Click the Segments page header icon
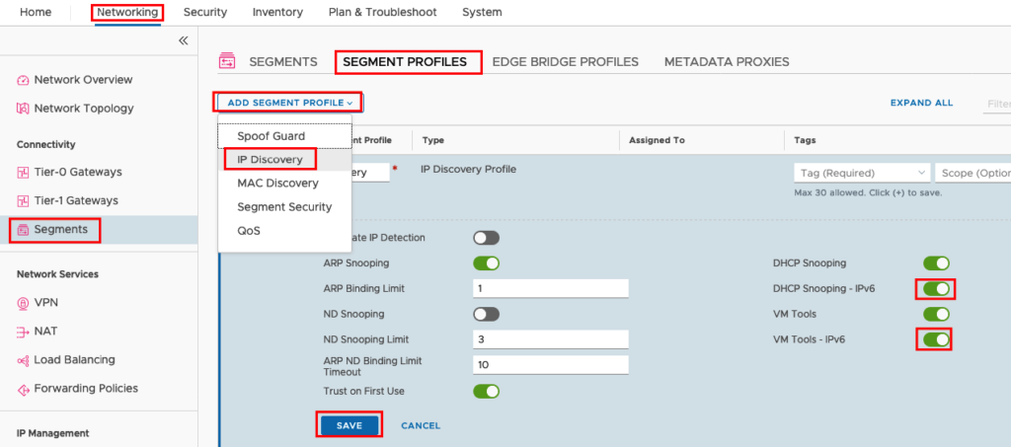The image size is (1011, 447). pos(227,62)
